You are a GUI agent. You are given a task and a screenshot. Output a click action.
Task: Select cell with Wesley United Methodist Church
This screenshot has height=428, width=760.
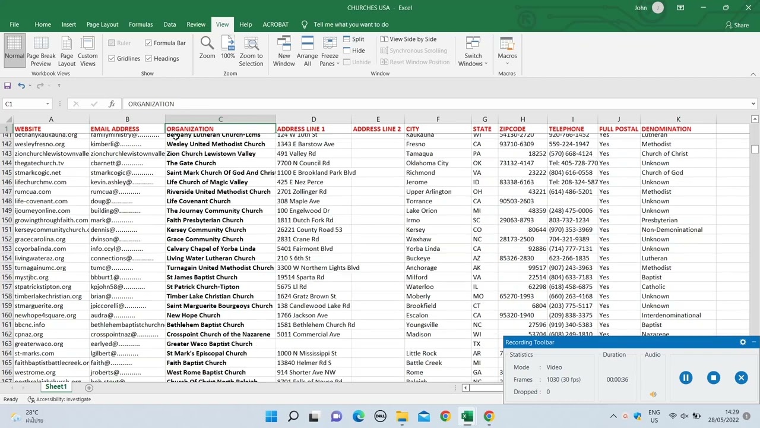pos(220,144)
